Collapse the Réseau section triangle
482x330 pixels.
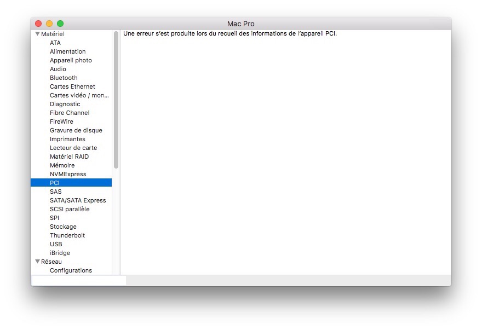coord(37,262)
